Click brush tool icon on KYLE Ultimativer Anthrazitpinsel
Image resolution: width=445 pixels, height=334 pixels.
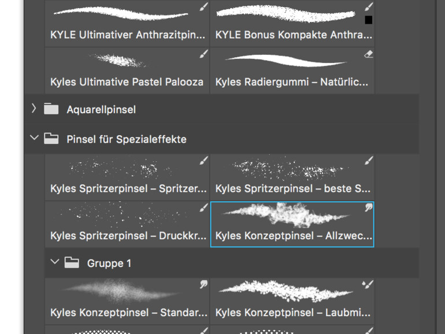(203, 6)
